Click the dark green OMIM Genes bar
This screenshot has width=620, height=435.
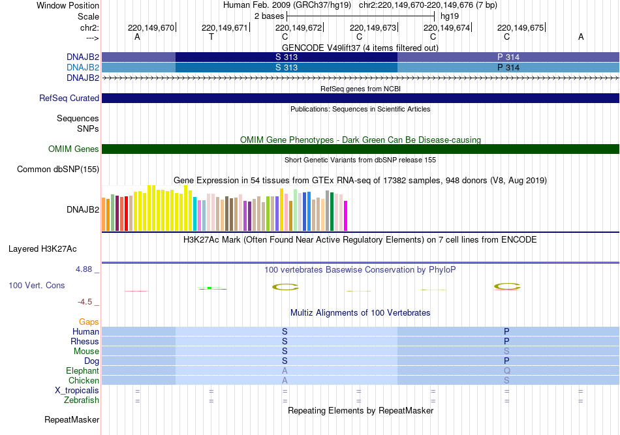coord(360,149)
